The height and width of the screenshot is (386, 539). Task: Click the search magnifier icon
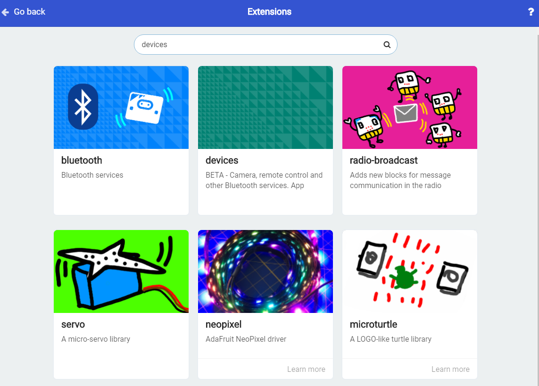coord(387,44)
